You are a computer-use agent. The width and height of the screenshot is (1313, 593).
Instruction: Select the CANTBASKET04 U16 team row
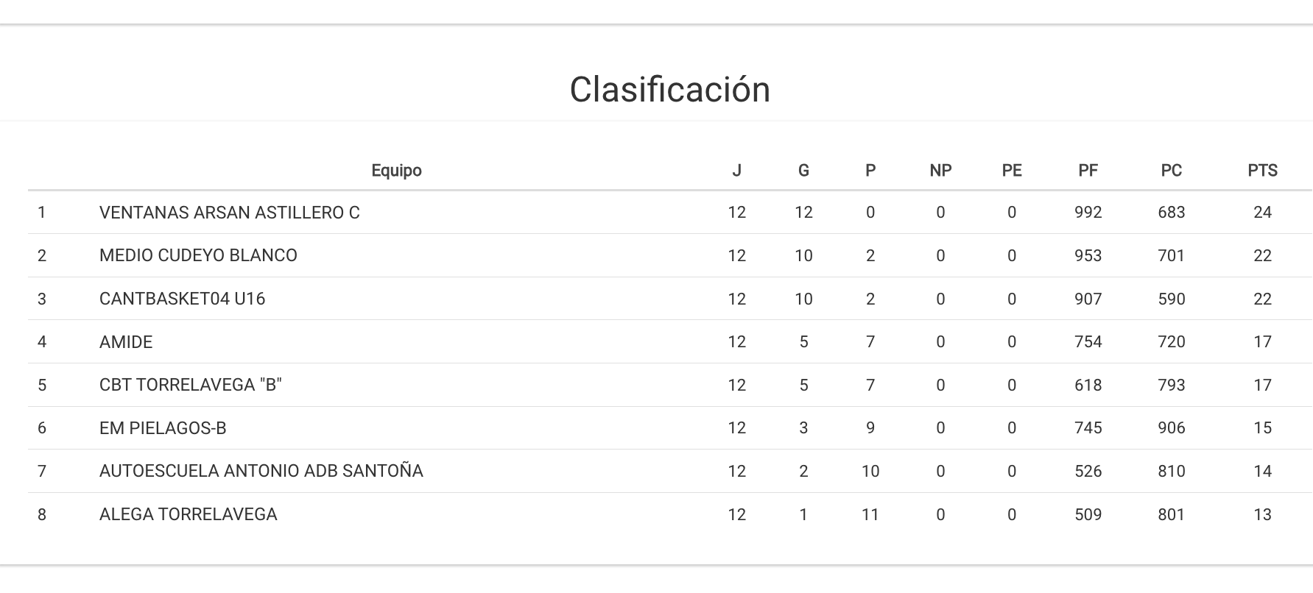click(182, 299)
